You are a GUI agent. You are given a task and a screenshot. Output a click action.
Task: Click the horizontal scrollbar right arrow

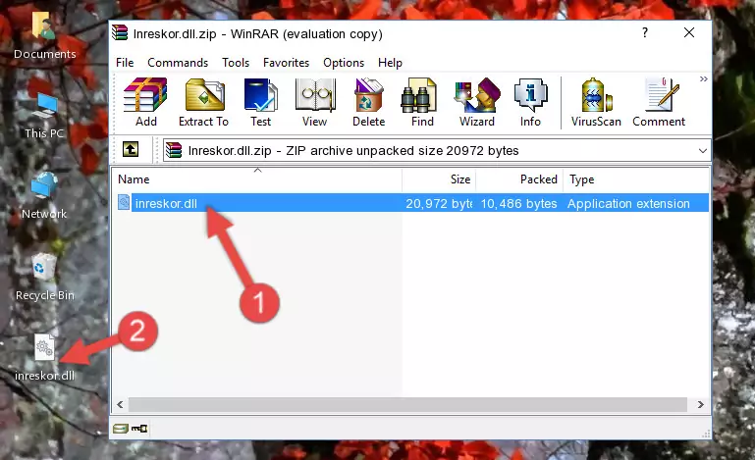701,405
